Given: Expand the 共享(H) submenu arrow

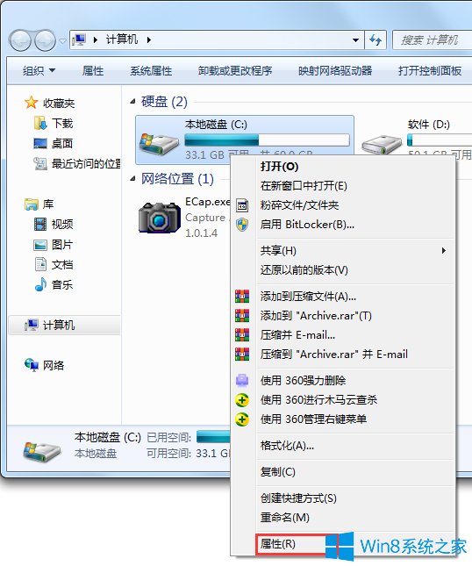Looking at the screenshot, I should pos(444,250).
